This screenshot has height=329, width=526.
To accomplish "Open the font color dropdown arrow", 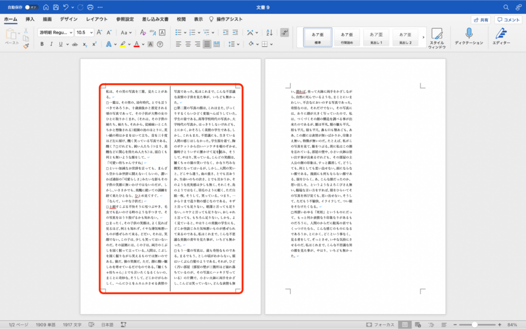I will pyautogui.click(x=143, y=44).
